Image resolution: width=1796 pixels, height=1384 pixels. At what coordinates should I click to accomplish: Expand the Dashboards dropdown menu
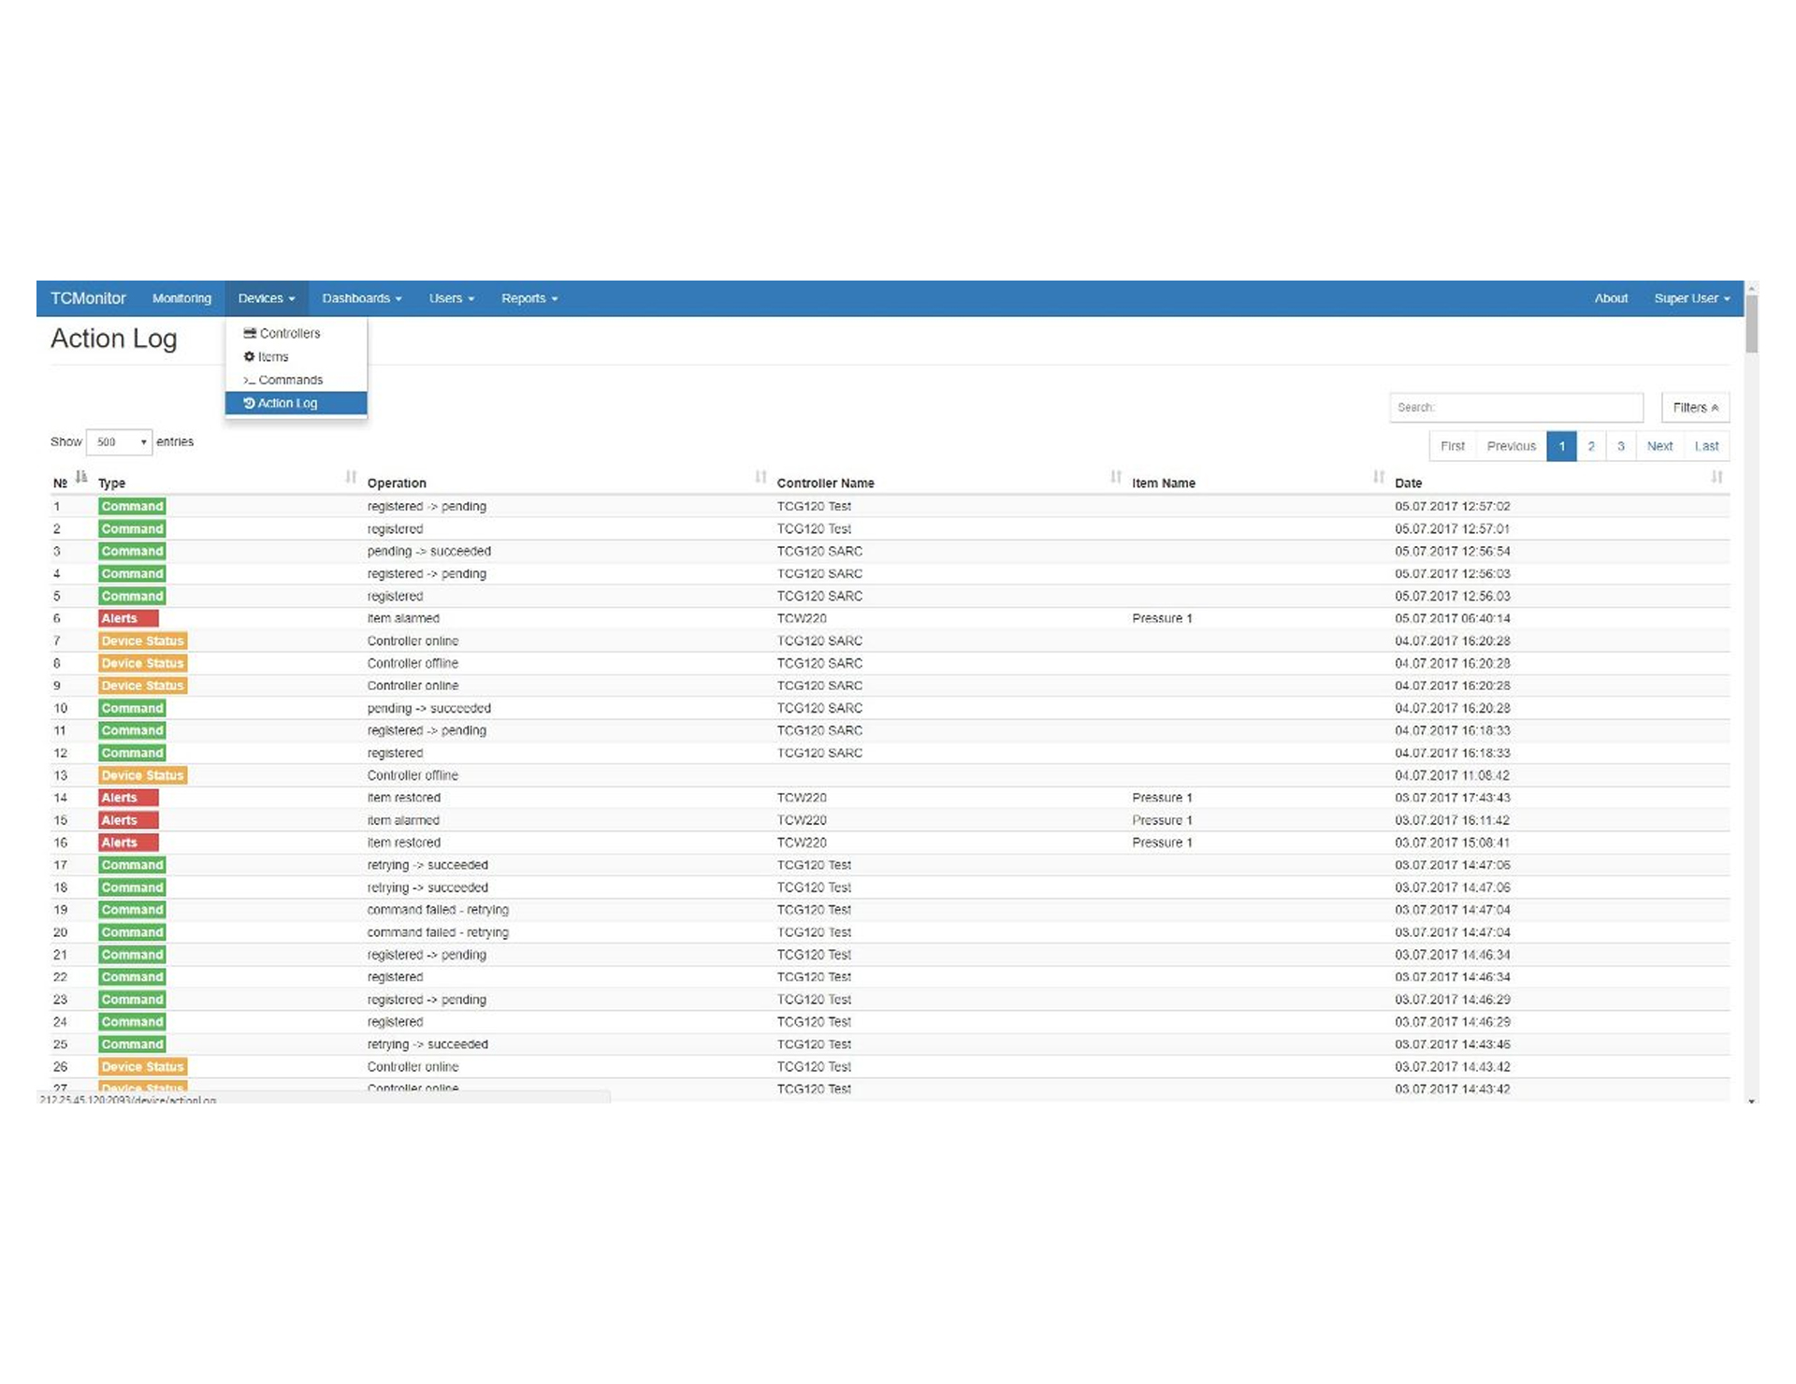[x=361, y=298]
